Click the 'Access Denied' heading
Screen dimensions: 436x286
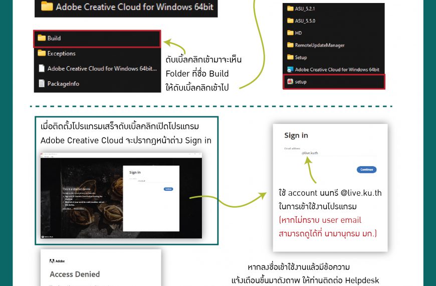75,274
